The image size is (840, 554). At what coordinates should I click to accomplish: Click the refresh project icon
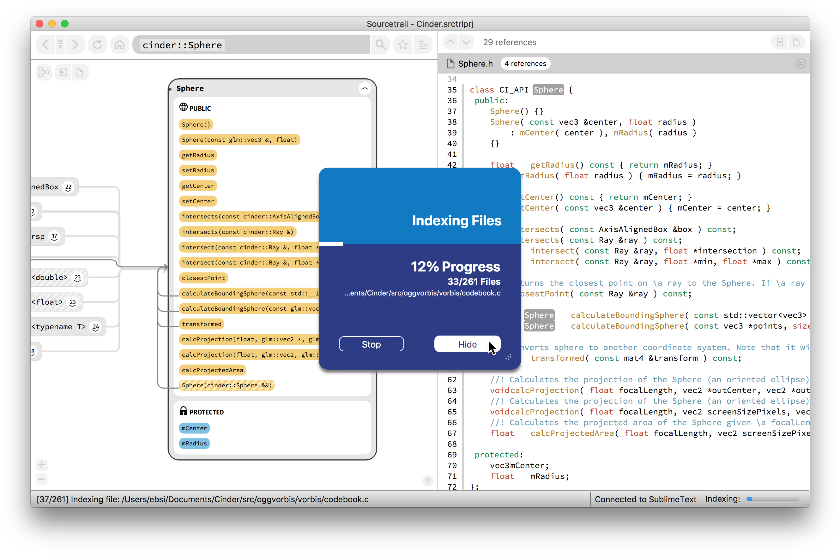click(x=98, y=45)
